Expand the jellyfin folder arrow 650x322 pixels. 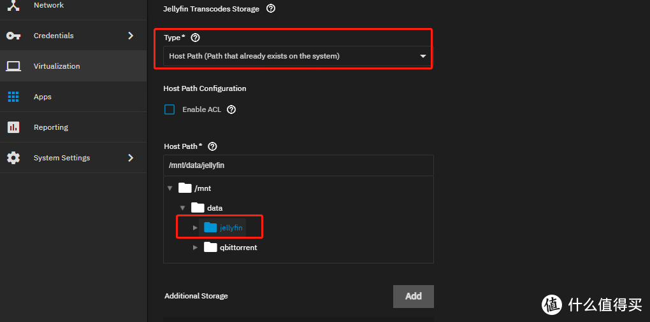pyautogui.click(x=195, y=228)
